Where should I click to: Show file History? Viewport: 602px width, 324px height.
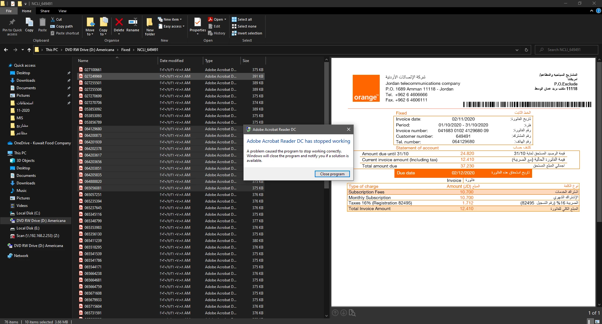217,33
